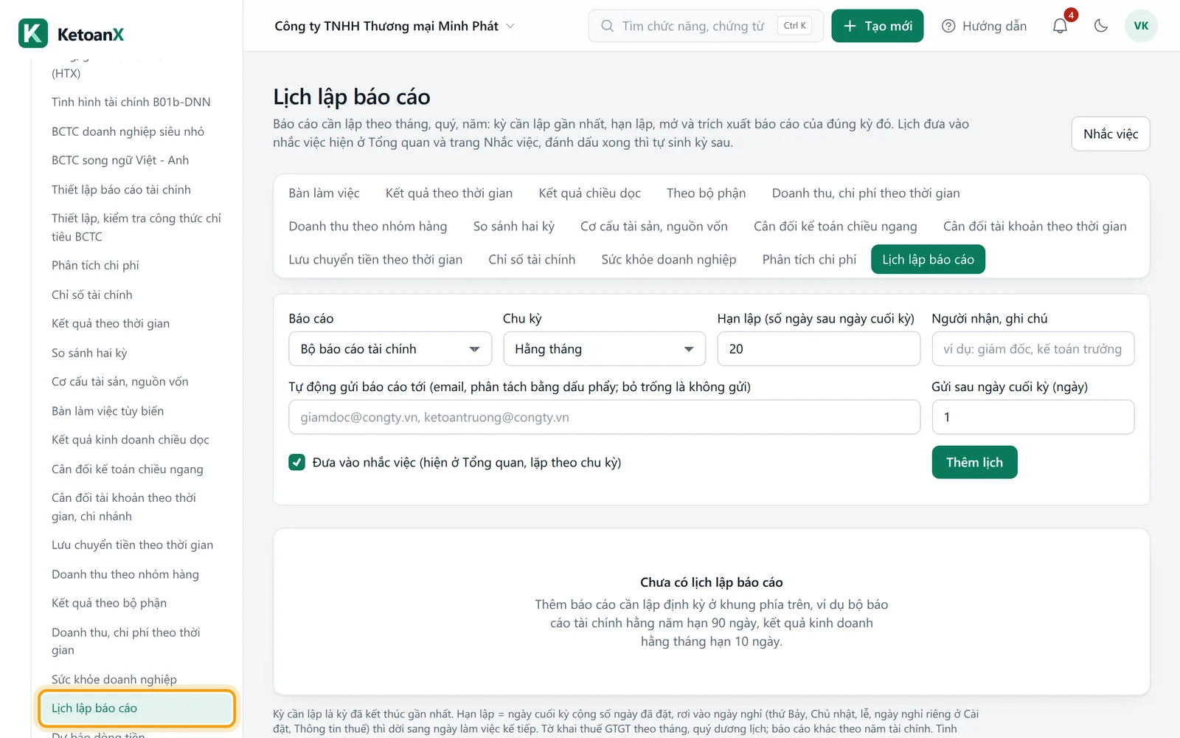Open BCTC song ngữ Việt - Anh
The width and height of the screenshot is (1180, 738).
tap(120, 160)
